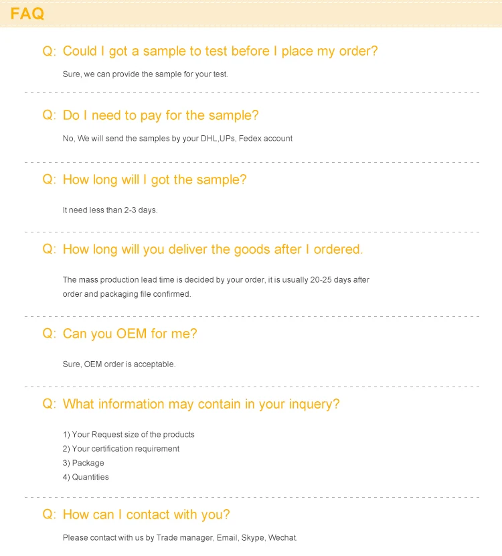Select the question about getting a sample to test
Viewport: 502px width, 556px height.
[x=220, y=51]
